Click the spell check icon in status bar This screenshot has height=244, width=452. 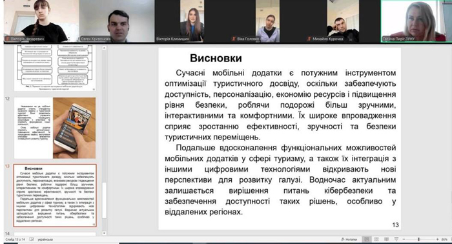[32, 239]
